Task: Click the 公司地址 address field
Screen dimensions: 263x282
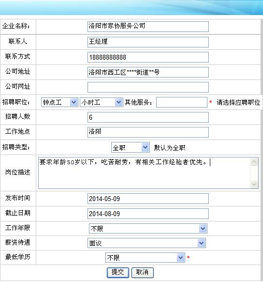Action: [x=148, y=72]
